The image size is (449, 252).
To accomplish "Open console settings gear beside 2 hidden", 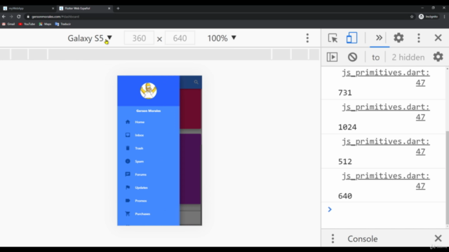I will point(438,57).
